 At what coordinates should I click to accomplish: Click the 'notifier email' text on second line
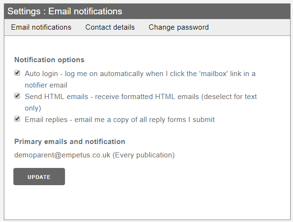pos(46,85)
